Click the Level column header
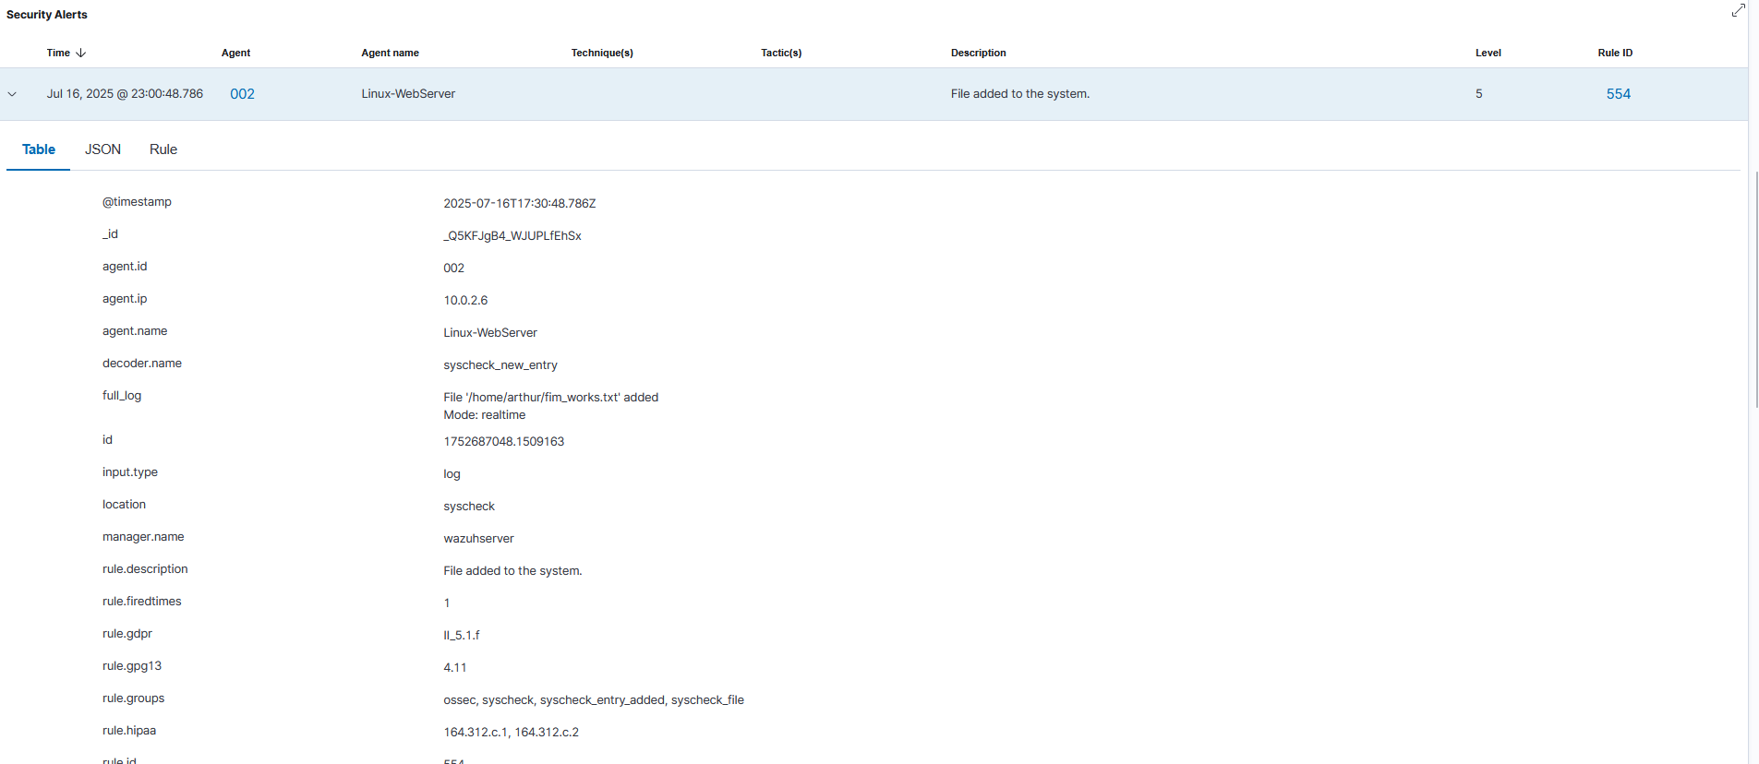The image size is (1759, 764). [1488, 53]
